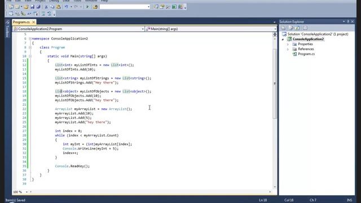Screen dimensions: 361x203
Task: Click the 'int index = 0;' code line
Action: coord(68,131)
